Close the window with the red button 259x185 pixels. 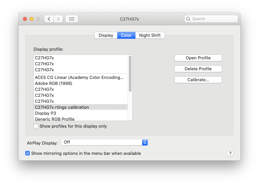click(x=25, y=19)
